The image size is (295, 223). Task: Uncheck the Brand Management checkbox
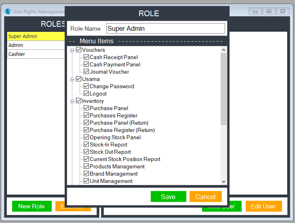(86, 174)
